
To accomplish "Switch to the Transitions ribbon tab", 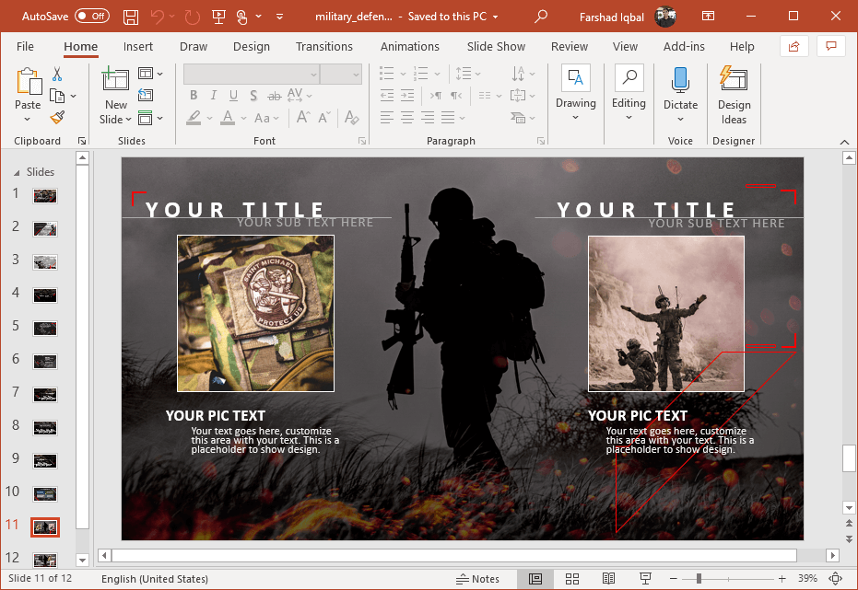I will [324, 46].
